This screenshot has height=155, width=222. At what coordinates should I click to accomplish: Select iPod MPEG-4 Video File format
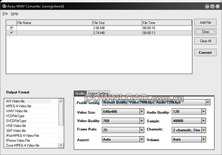click(31, 135)
